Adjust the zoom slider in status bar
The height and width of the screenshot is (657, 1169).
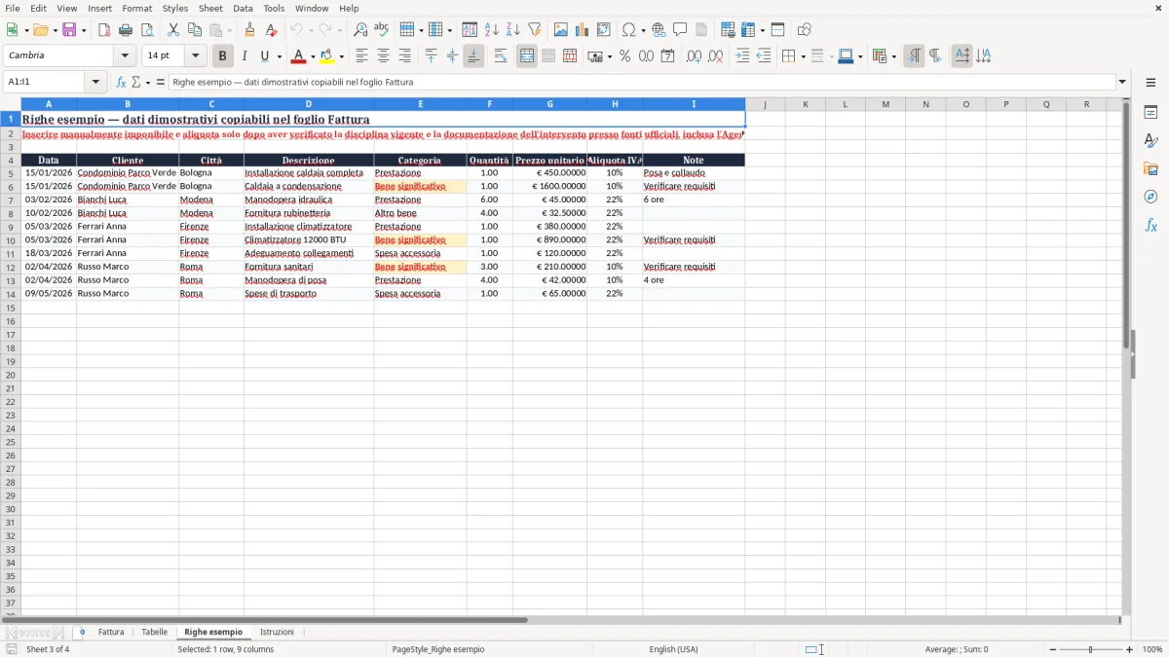tap(1090, 649)
